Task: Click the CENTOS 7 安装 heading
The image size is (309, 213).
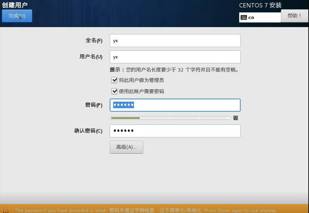Action: click(x=260, y=5)
